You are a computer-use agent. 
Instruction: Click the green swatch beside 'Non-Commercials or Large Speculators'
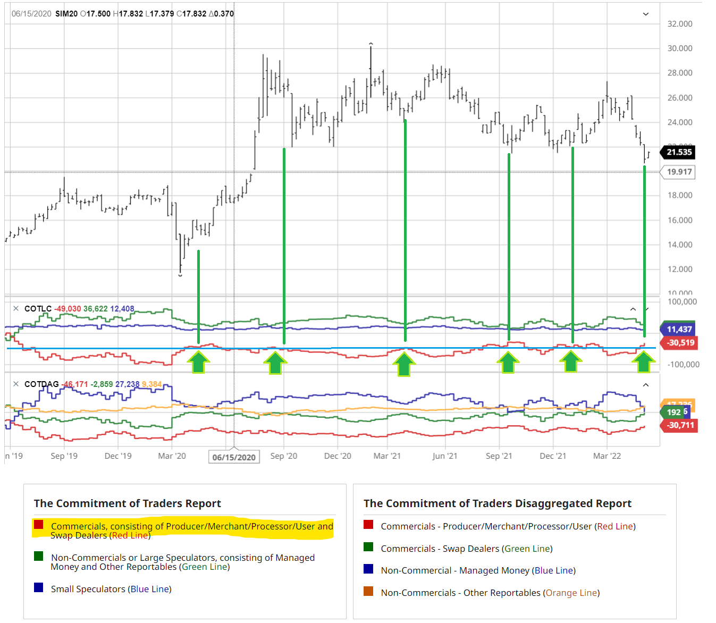(38, 556)
